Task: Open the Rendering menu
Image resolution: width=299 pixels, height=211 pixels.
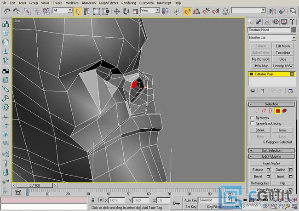Action: pos(129,3)
